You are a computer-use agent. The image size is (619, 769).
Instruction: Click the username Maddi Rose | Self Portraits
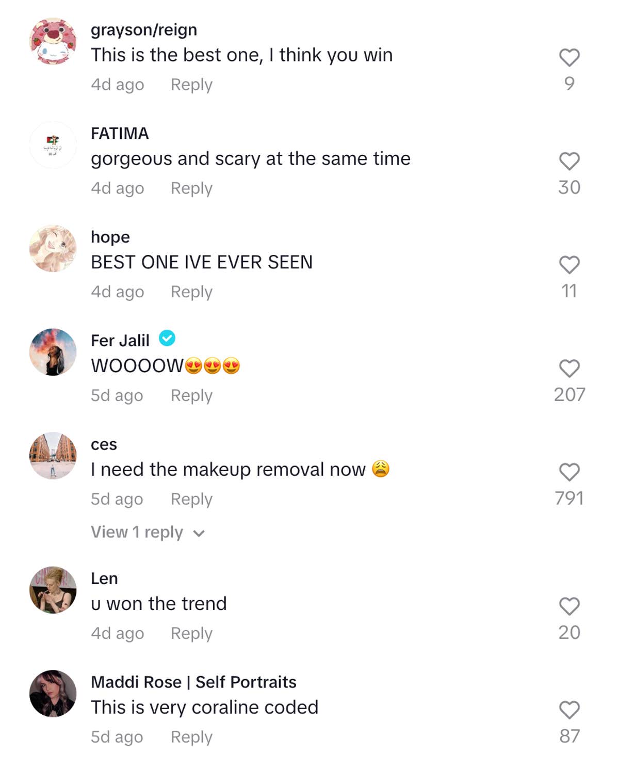click(193, 681)
